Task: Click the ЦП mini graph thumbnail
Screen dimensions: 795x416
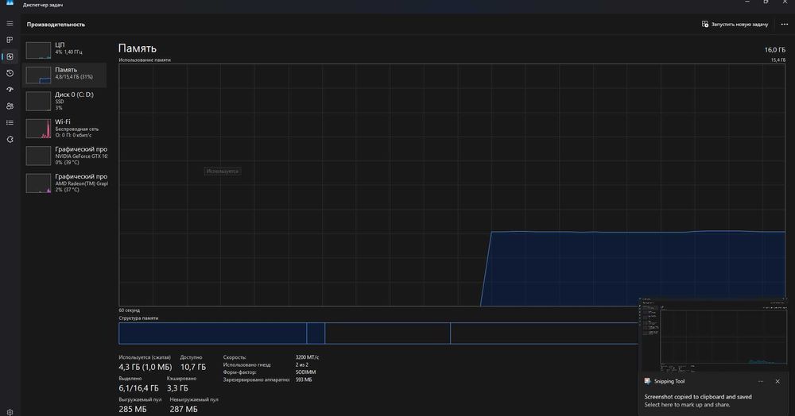Action: (x=38, y=51)
